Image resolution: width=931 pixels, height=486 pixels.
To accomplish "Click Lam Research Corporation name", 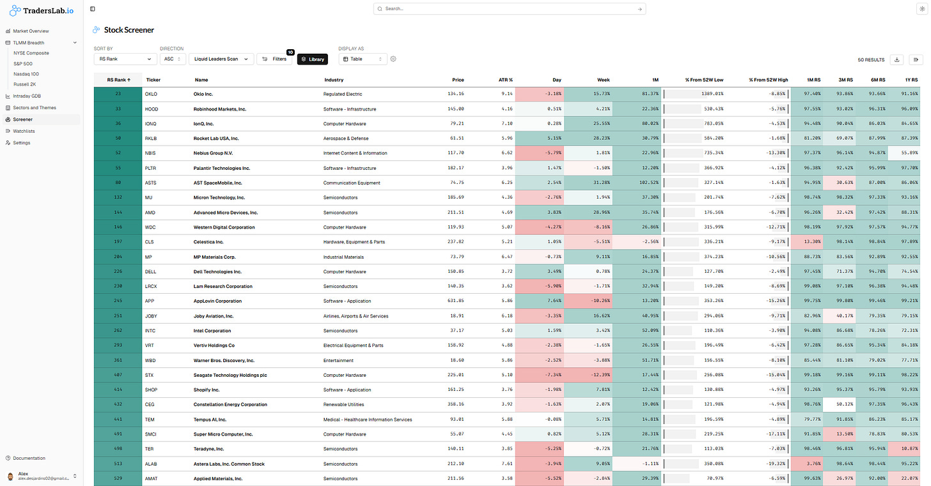I will (223, 286).
